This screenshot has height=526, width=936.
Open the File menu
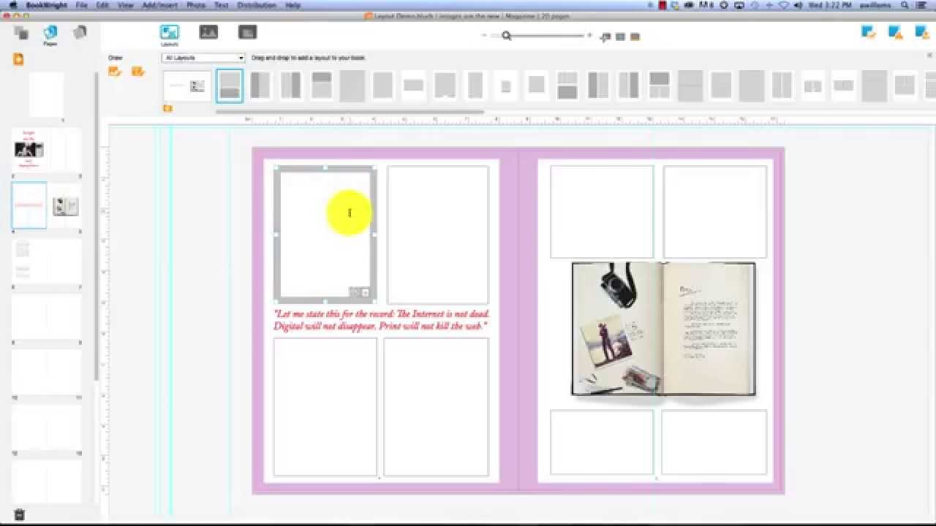pyautogui.click(x=82, y=5)
